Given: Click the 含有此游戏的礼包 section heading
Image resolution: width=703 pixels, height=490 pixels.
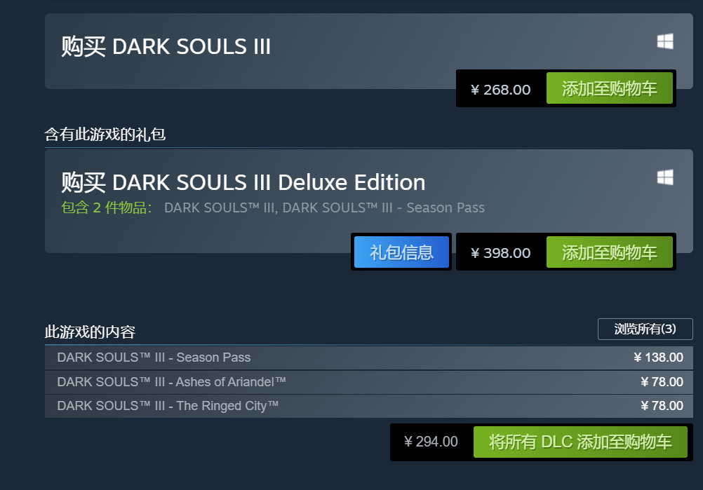Looking at the screenshot, I should 105,134.
